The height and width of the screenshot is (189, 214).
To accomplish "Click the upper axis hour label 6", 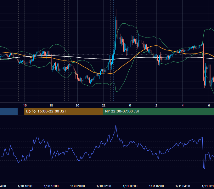I will click(209, 106).
